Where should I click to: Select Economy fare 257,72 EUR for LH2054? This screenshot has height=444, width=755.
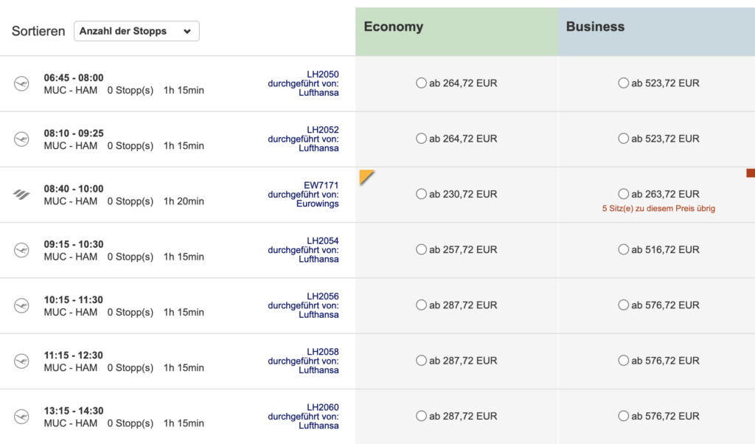point(422,250)
